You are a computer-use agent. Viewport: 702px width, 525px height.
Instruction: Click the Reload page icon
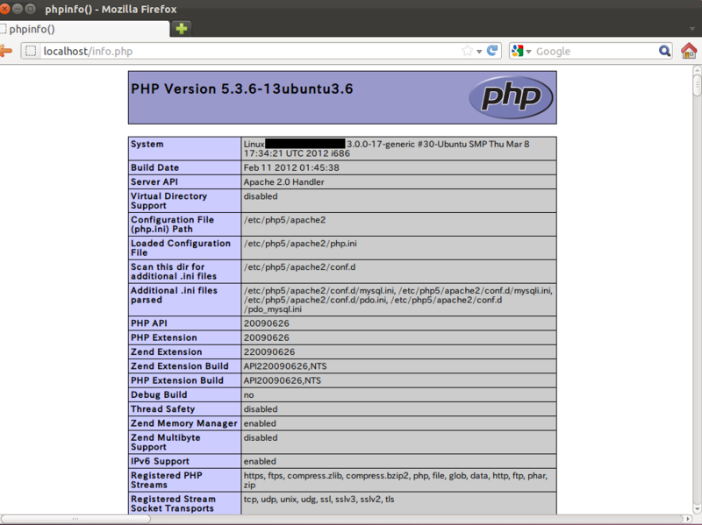(492, 51)
